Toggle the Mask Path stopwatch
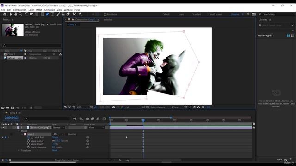Screen dimensions: 296x166 (29, 137)
